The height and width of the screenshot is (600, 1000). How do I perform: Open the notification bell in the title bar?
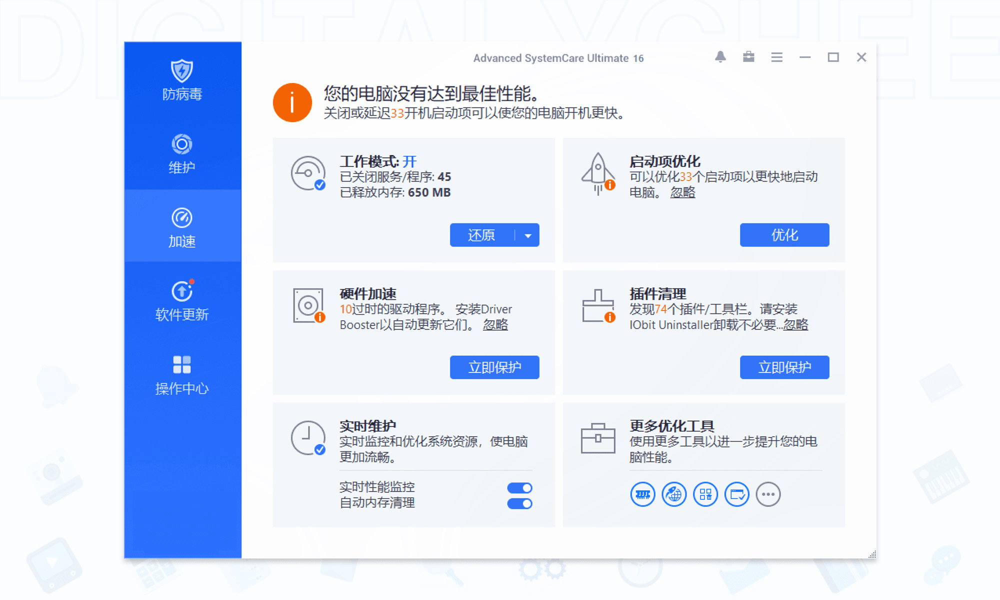coord(720,57)
